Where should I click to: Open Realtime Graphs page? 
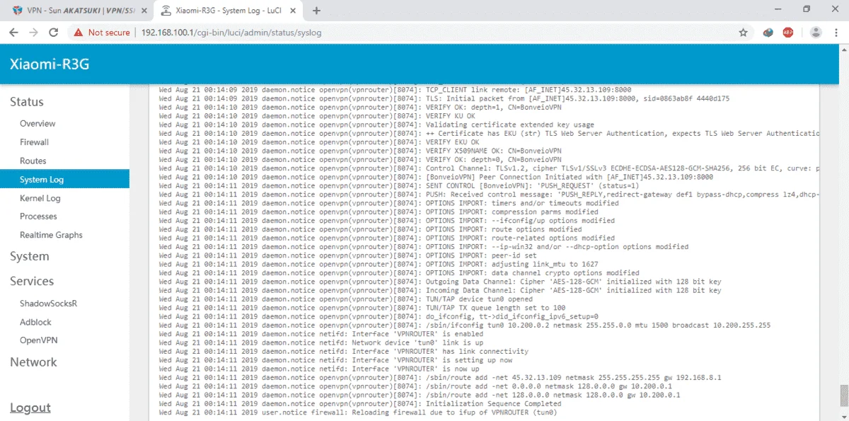click(51, 235)
